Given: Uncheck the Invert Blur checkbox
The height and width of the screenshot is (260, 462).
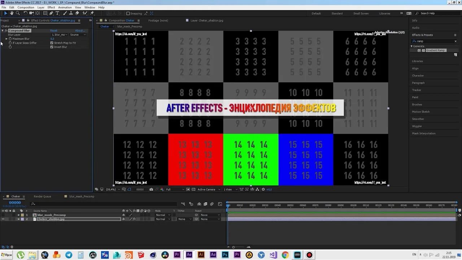Looking at the screenshot, I should [52, 47].
